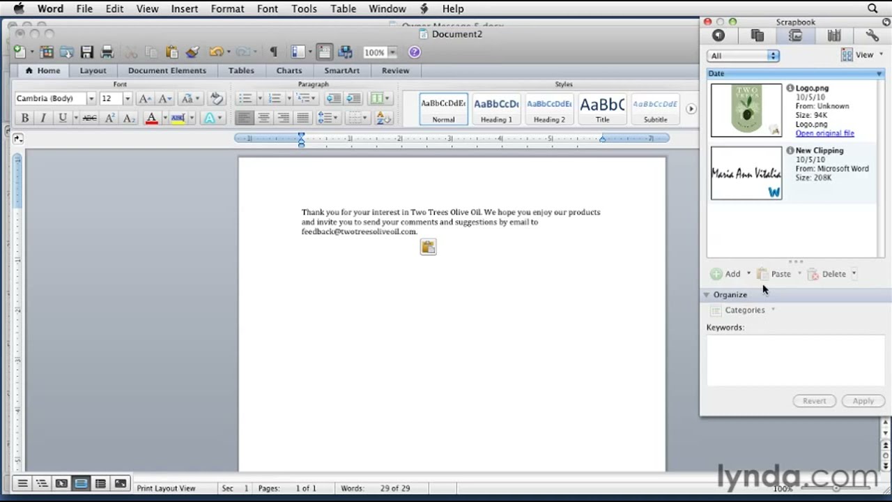Open Scrapbook tab in the toolbox
Viewport: 892px width, 502px height.
pyautogui.click(x=795, y=36)
